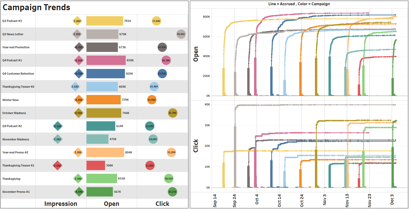Select the Year-end Promo #2 31,284 circle
The image size is (409, 209).
coord(171,152)
